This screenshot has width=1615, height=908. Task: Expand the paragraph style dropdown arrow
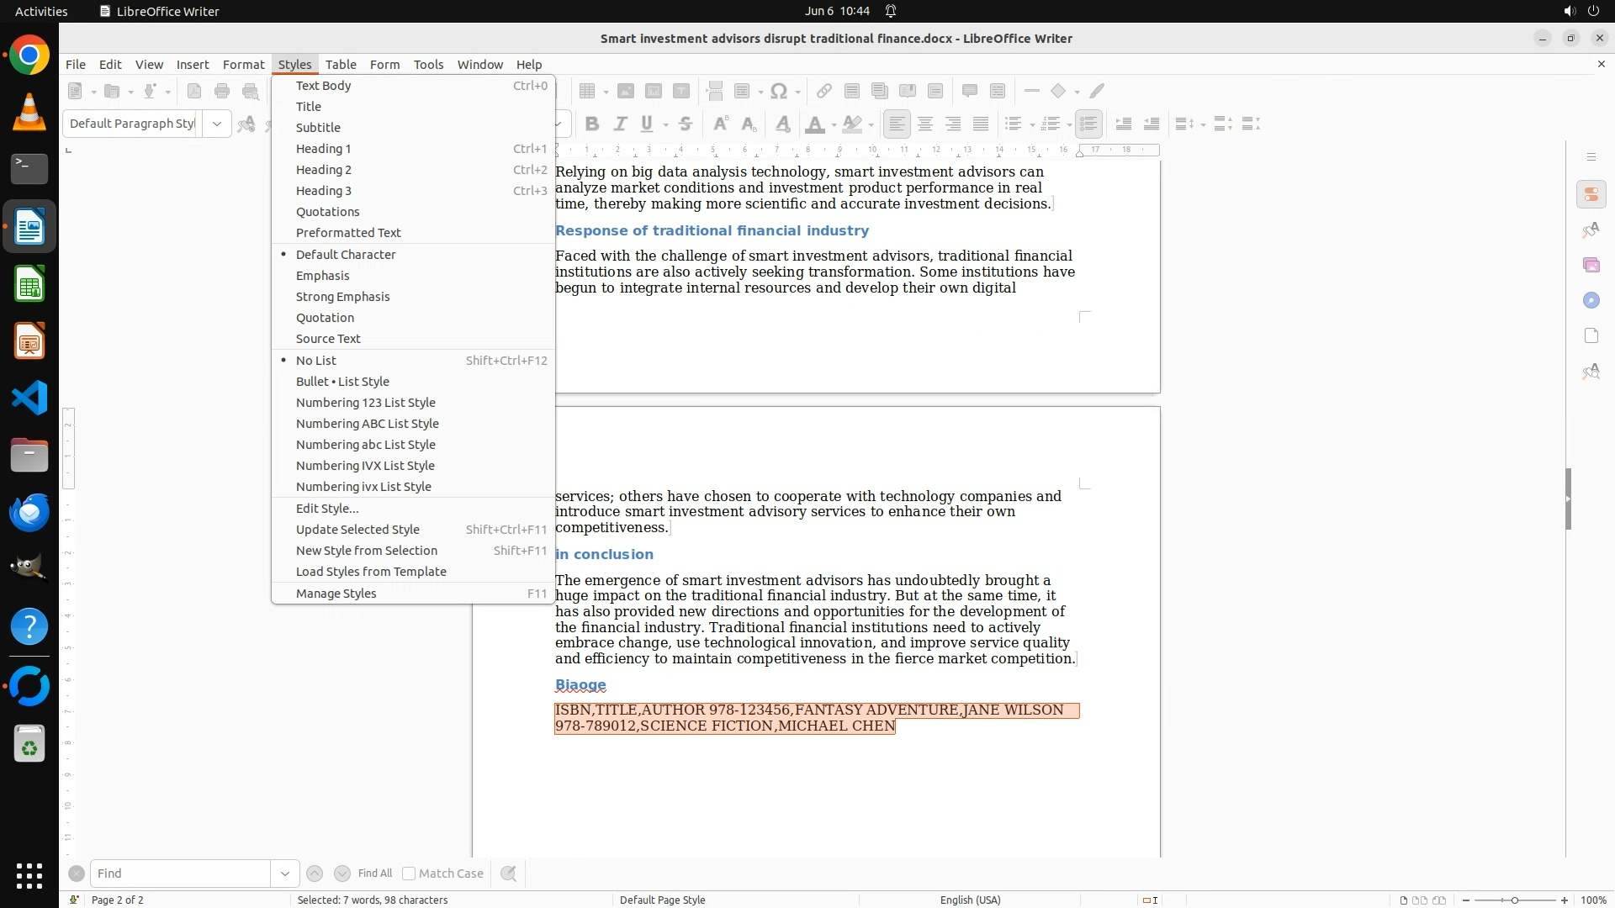pos(217,124)
